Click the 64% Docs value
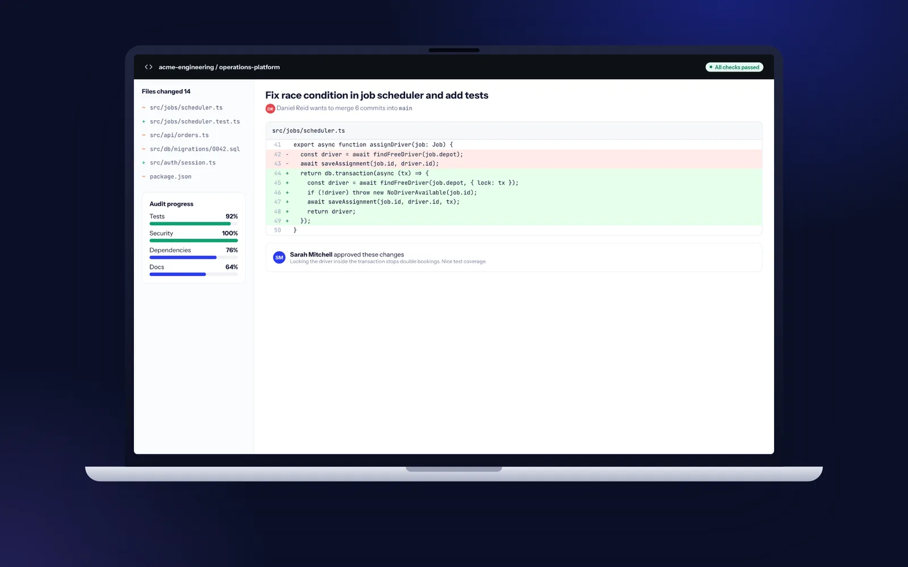 pos(232,267)
